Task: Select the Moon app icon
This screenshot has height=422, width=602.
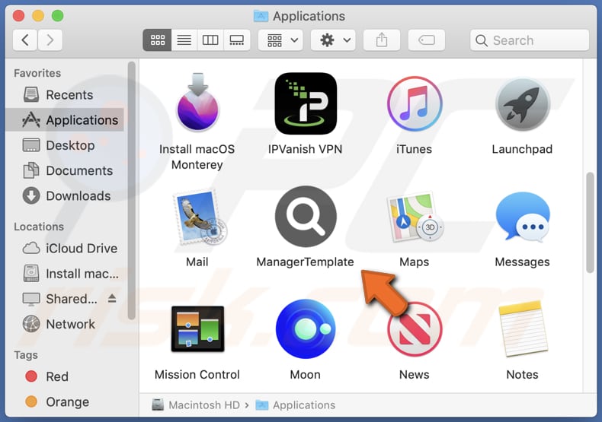Action: coord(306,329)
